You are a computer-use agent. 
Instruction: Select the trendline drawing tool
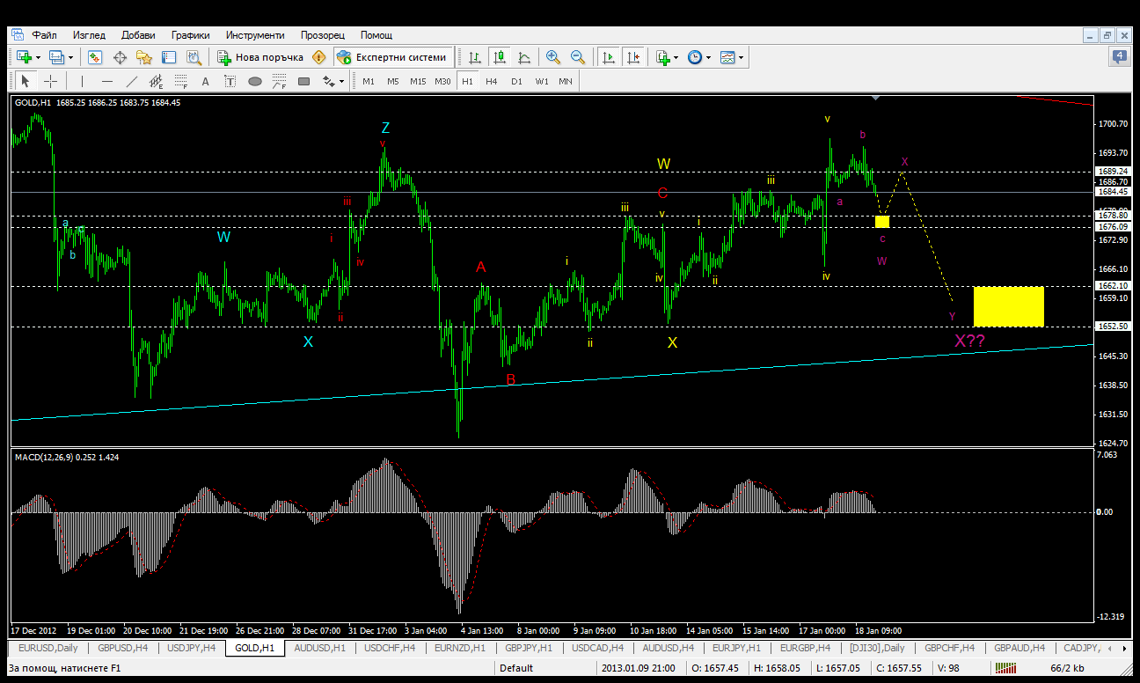coord(132,81)
